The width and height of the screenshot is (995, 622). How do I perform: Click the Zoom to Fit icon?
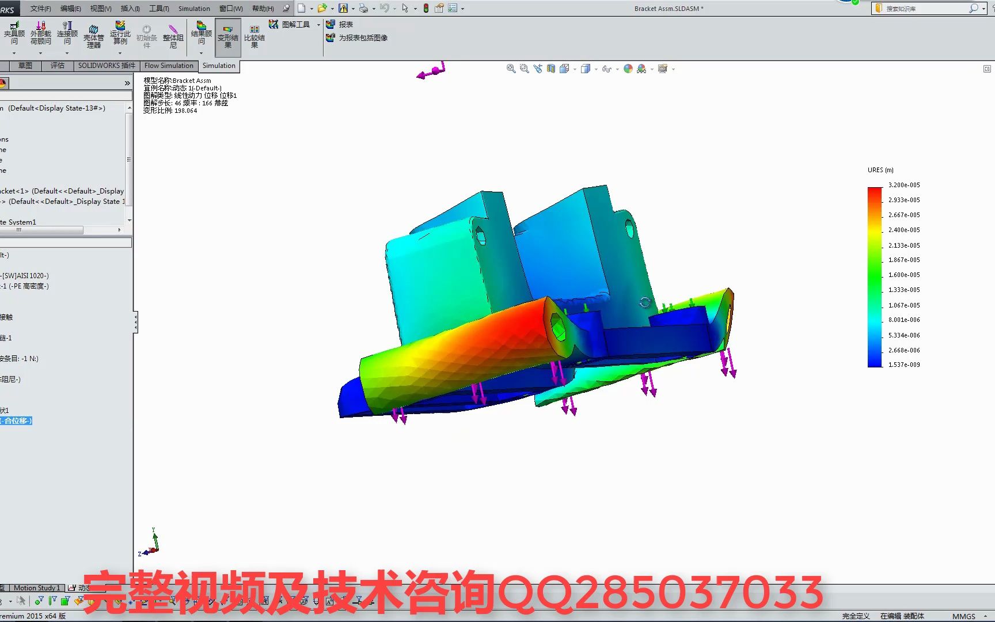[x=511, y=69]
